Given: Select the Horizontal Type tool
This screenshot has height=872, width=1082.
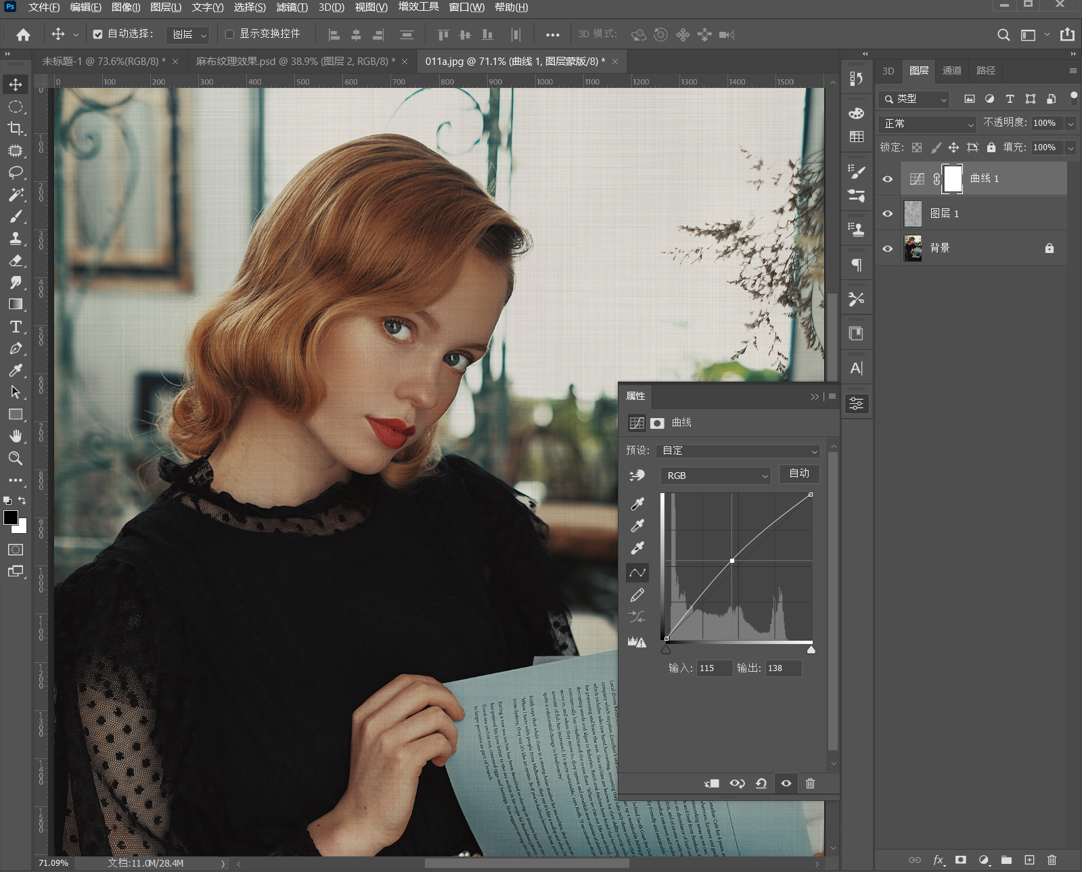Looking at the screenshot, I should tap(16, 327).
